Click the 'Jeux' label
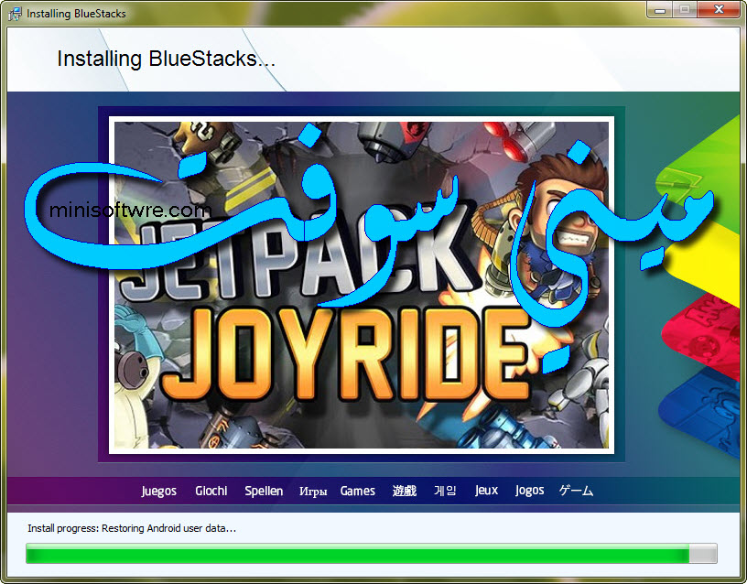 click(x=486, y=491)
